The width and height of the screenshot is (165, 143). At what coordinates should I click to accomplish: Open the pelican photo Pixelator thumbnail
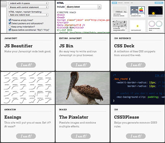(82, 88)
